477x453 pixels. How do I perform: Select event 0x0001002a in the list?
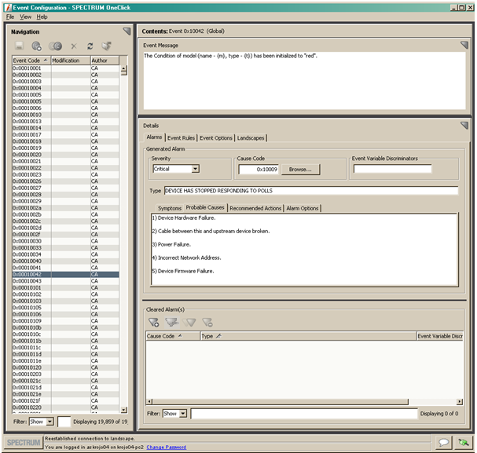(x=65, y=208)
